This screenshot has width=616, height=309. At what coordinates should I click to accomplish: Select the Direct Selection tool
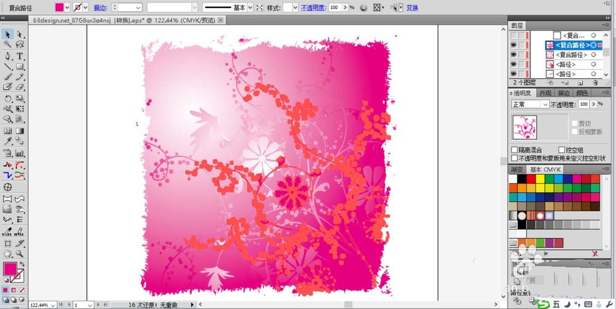click(x=20, y=34)
